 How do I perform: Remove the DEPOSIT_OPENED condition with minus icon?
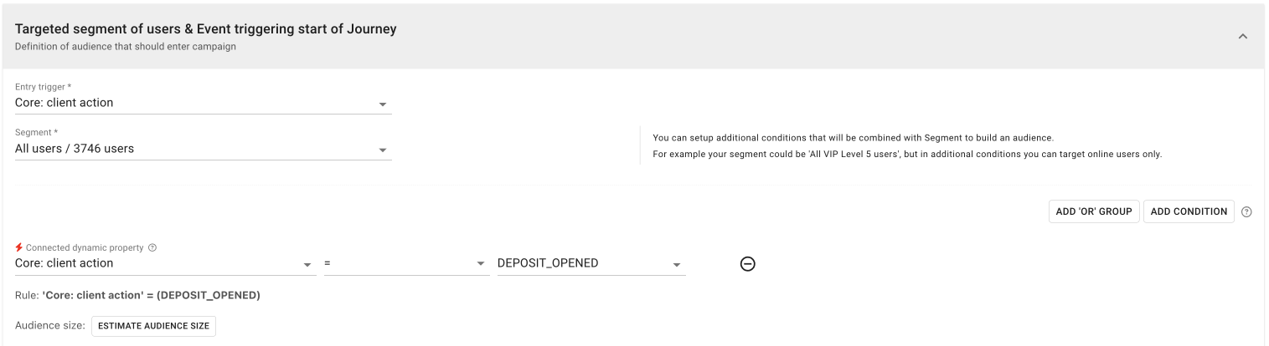pos(748,263)
